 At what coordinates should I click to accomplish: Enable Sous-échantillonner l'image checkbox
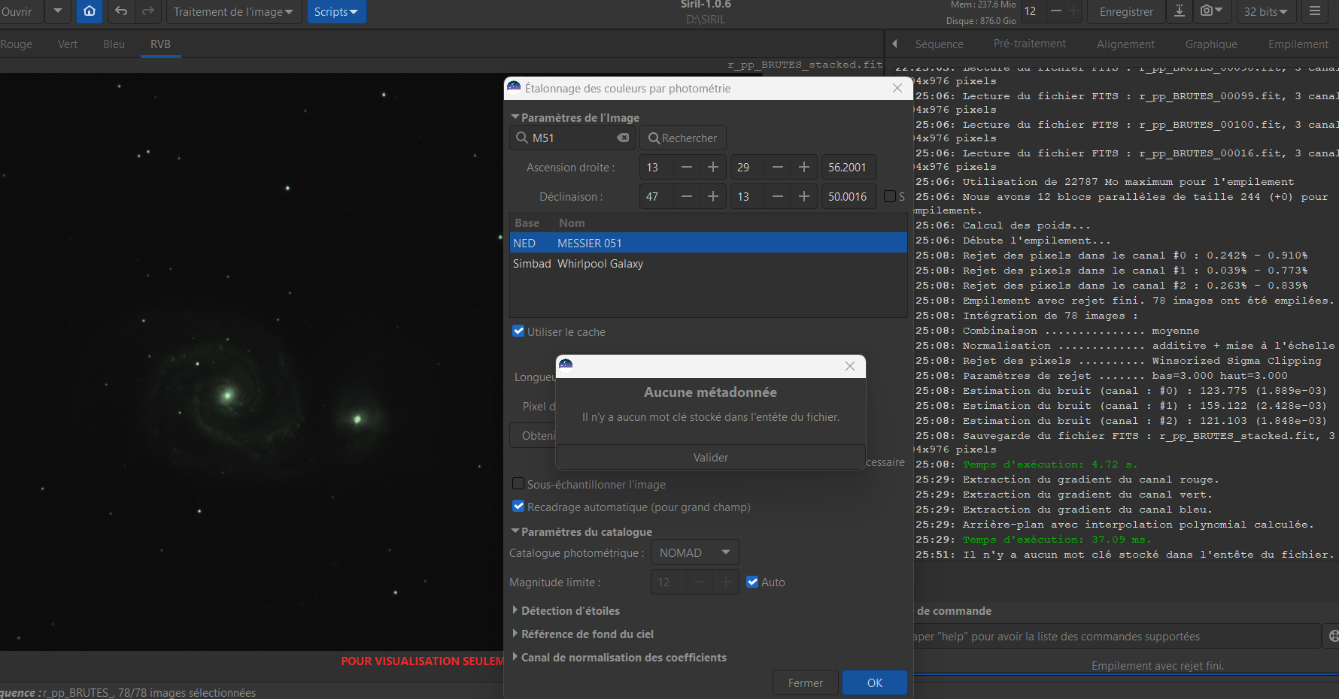coord(518,484)
